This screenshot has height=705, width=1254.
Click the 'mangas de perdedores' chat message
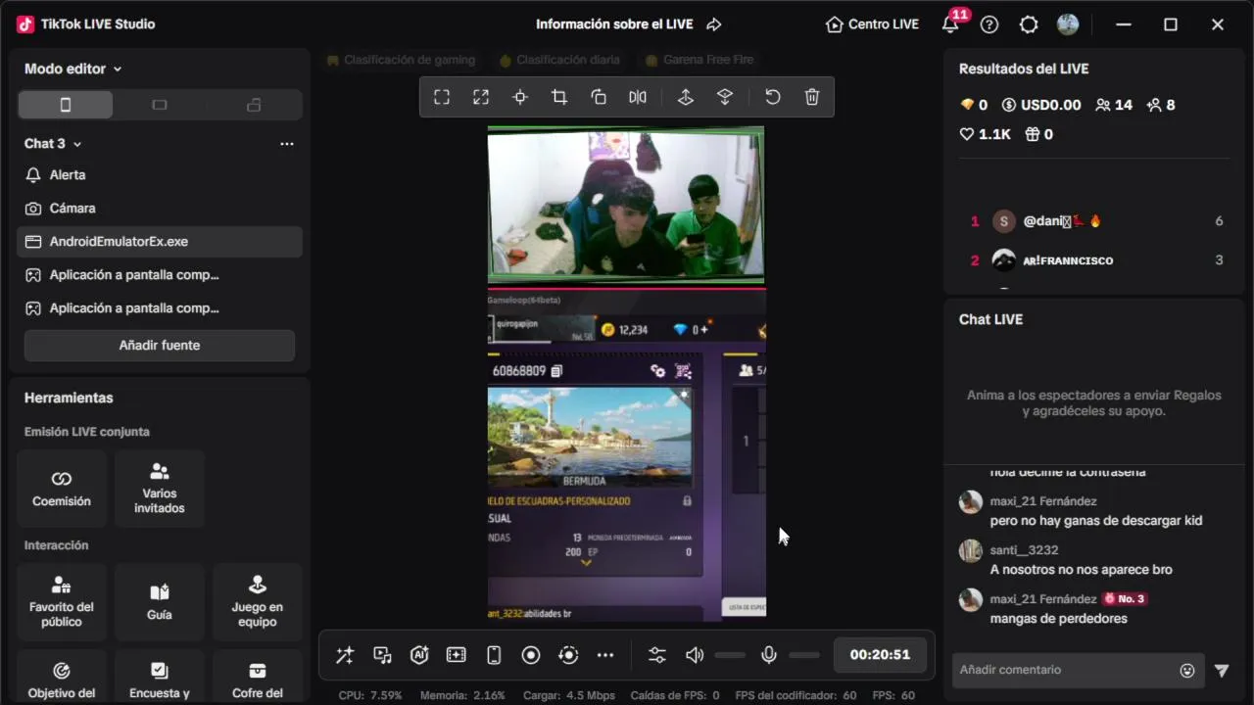tap(1058, 619)
